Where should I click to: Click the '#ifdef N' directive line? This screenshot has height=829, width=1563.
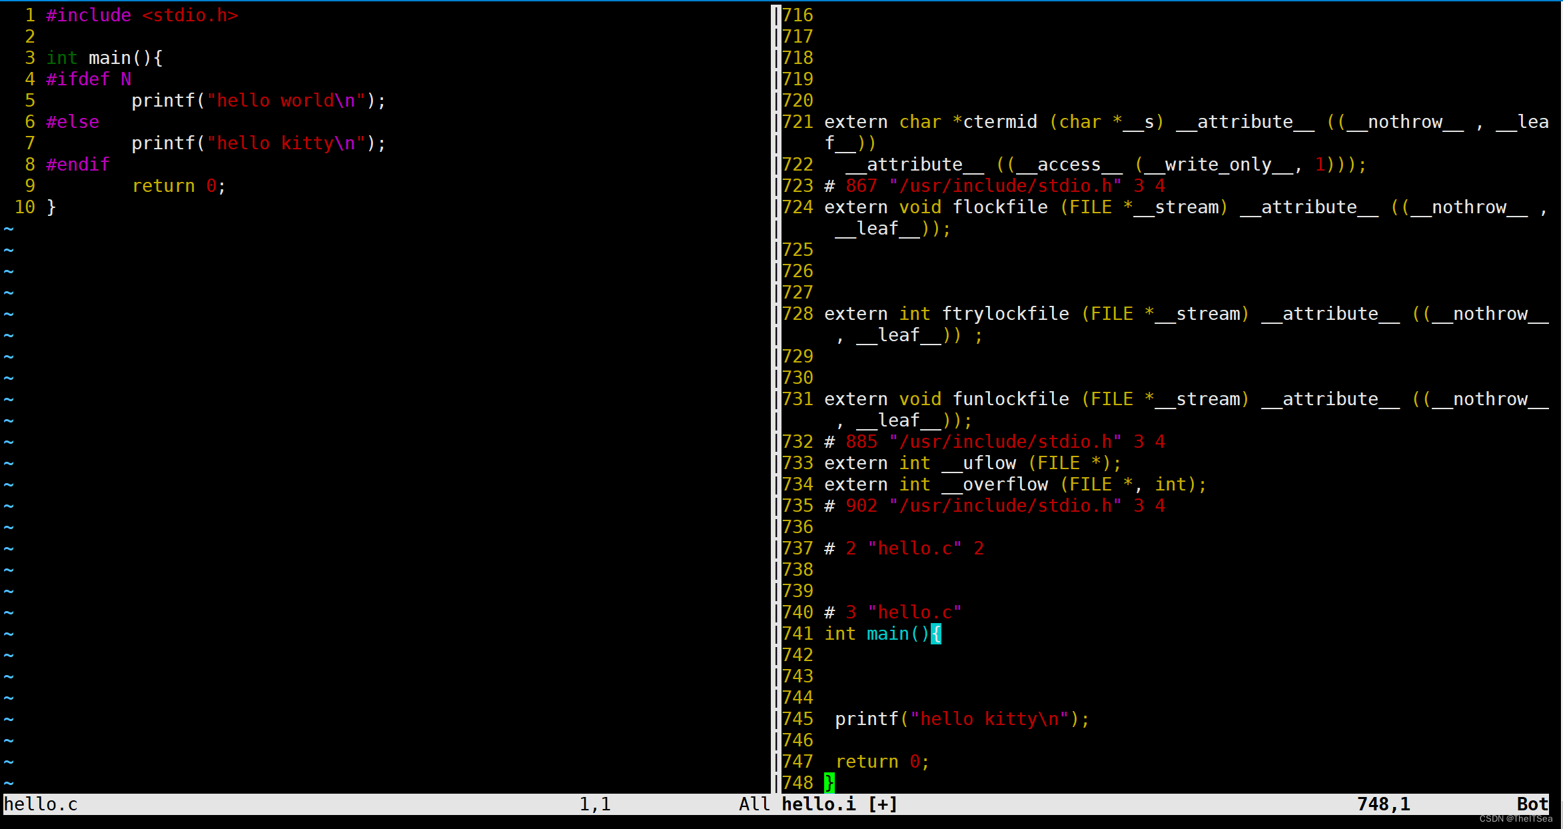(89, 79)
